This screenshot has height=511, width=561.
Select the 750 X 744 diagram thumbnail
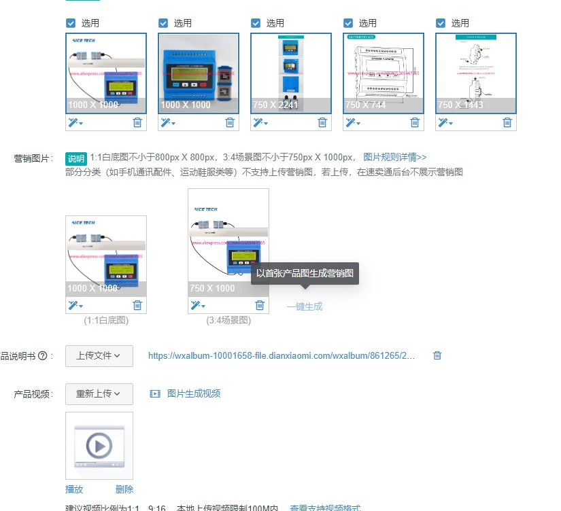[x=384, y=73]
